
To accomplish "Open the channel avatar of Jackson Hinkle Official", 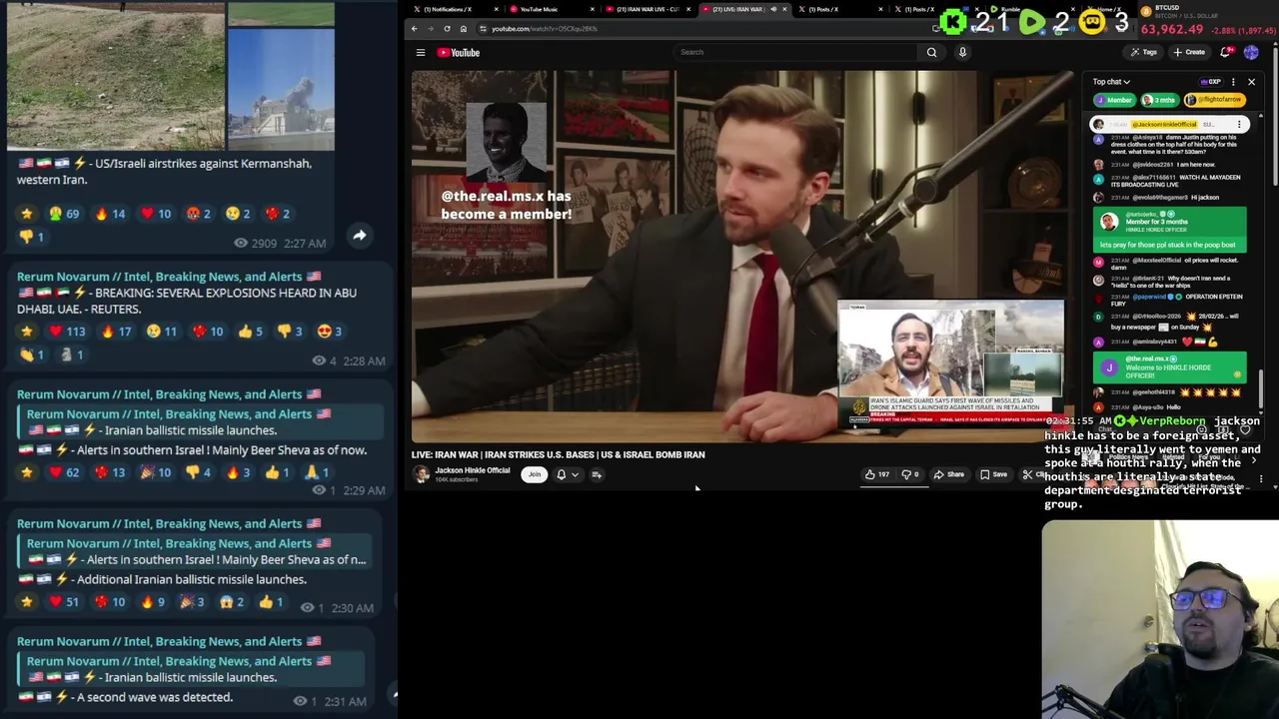I will coord(422,474).
